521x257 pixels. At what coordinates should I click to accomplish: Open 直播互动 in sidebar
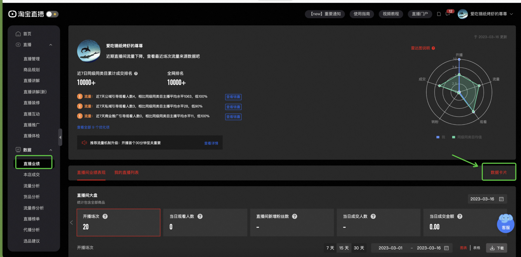[x=32, y=114]
